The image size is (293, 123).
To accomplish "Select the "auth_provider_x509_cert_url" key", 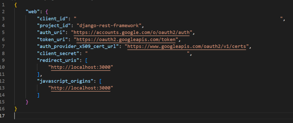I will 78,46.
